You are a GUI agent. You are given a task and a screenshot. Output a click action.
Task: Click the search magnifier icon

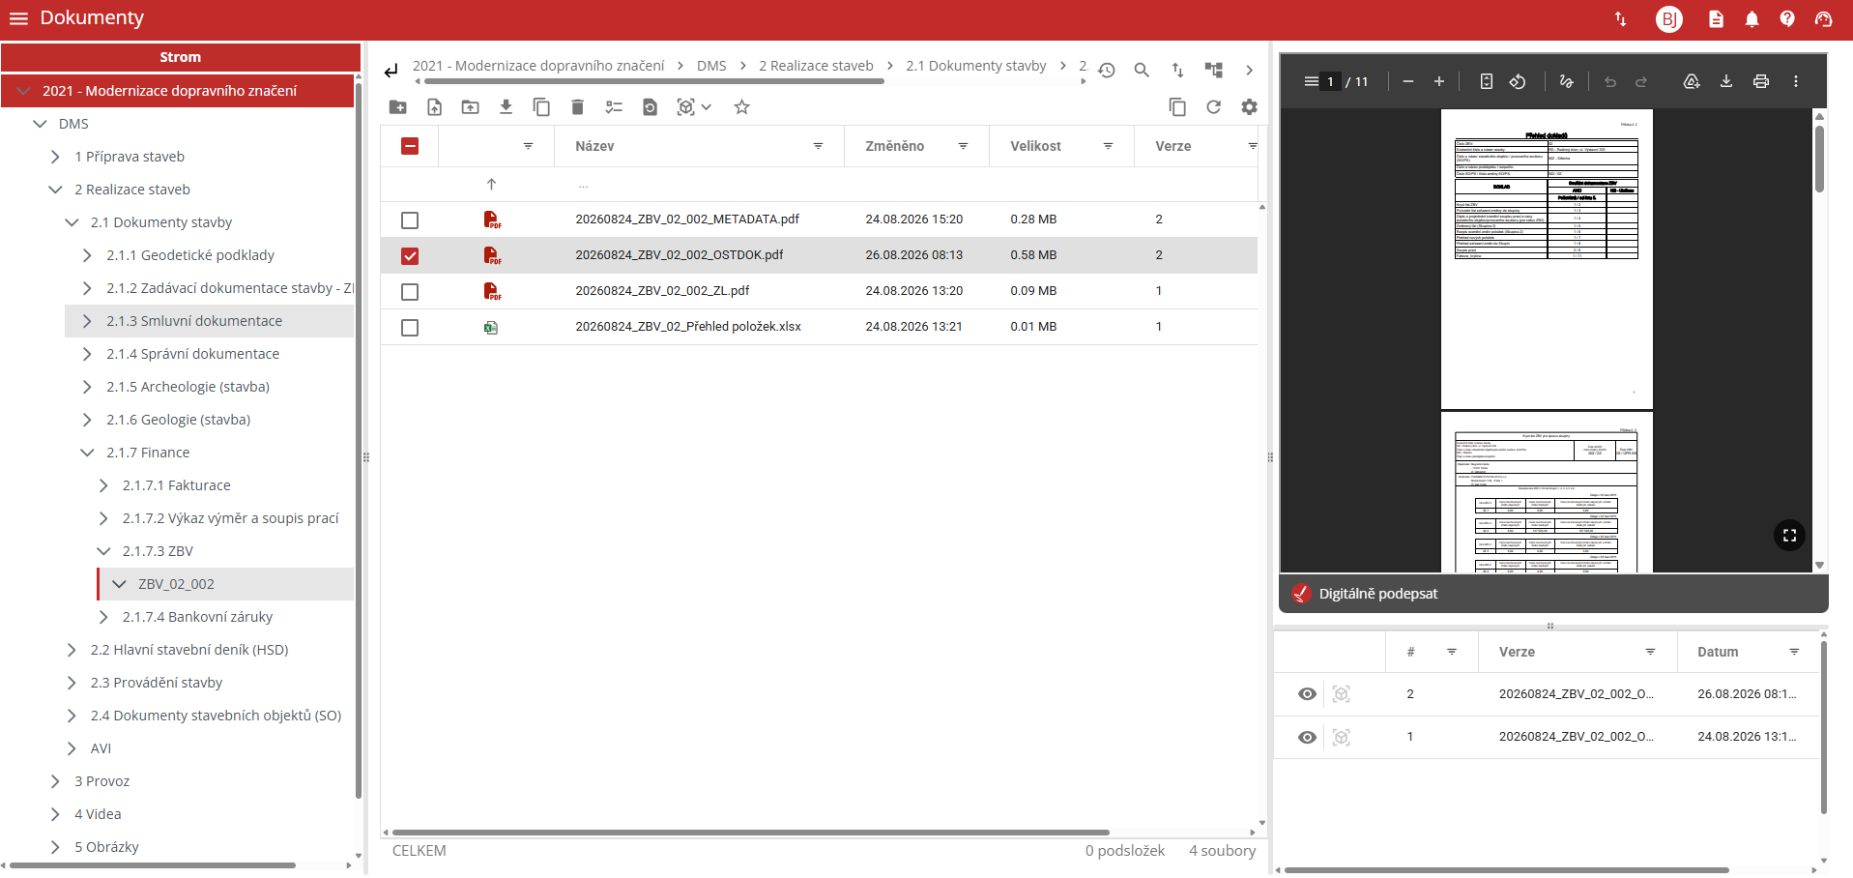[x=1142, y=70]
